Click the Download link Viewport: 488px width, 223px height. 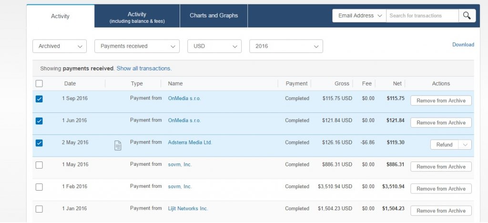[x=463, y=45]
